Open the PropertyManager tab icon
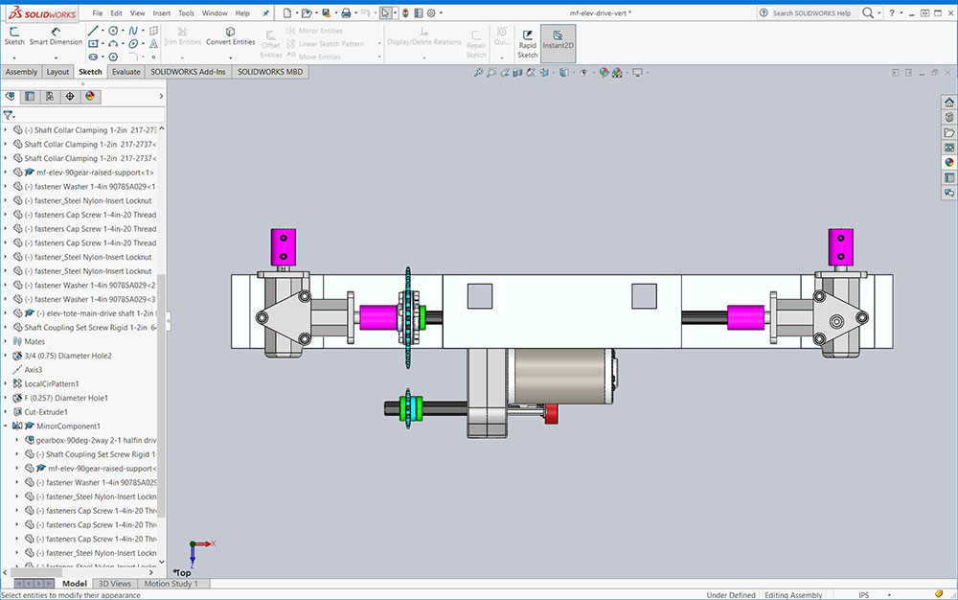This screenshot has width=958, height=600. click(30, 96)
